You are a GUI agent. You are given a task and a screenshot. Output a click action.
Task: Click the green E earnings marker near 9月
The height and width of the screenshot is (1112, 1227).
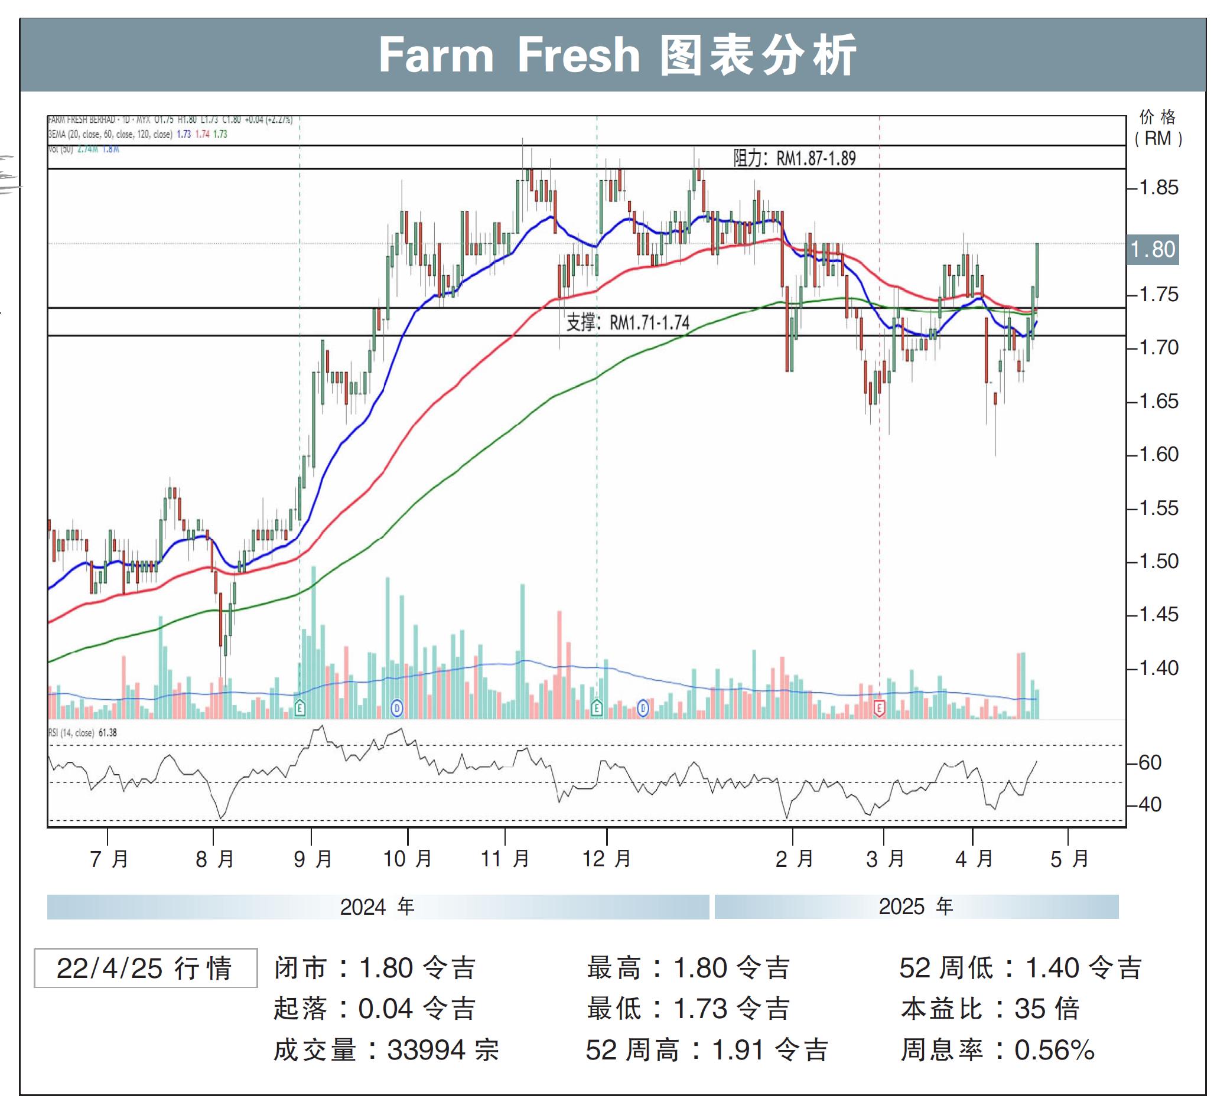[300, 708]
